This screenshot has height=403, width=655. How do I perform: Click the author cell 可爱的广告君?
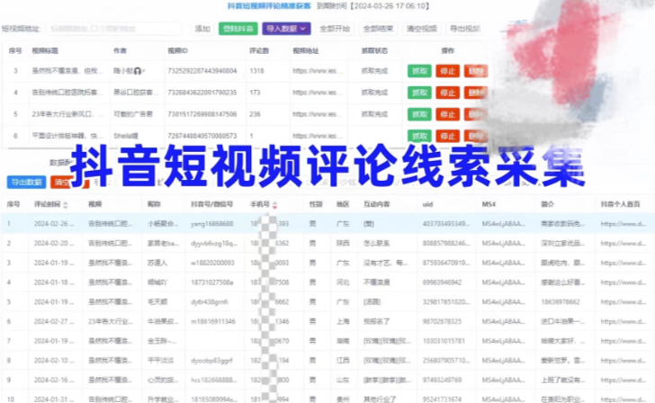pyautogui.click(x=133, y=114)
